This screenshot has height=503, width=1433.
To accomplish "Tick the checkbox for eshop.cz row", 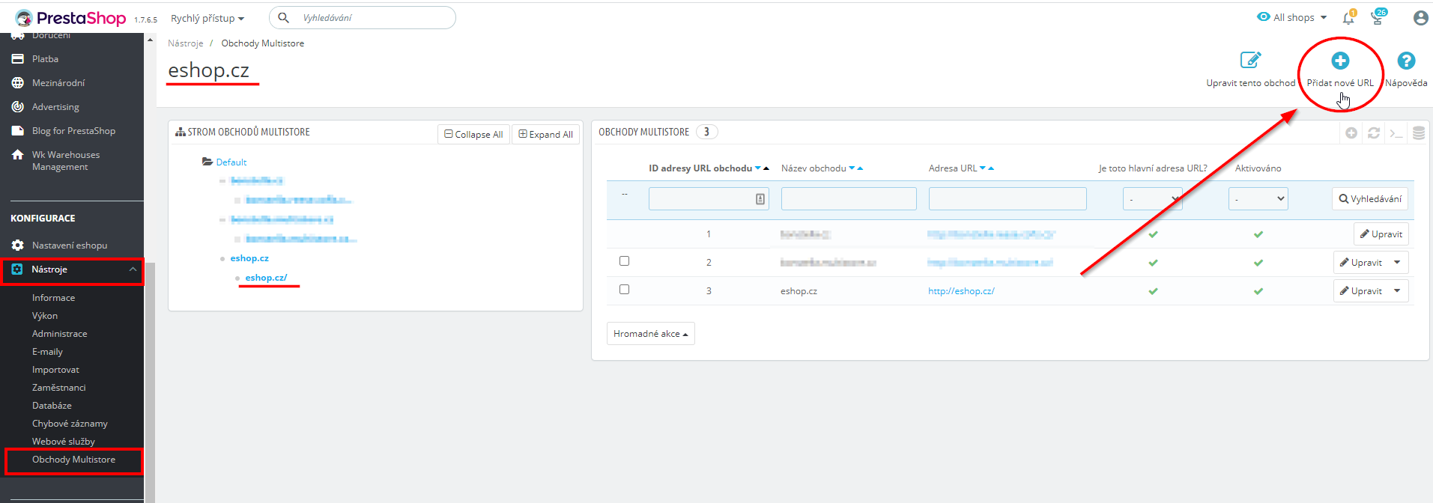I will click(625, 290).
